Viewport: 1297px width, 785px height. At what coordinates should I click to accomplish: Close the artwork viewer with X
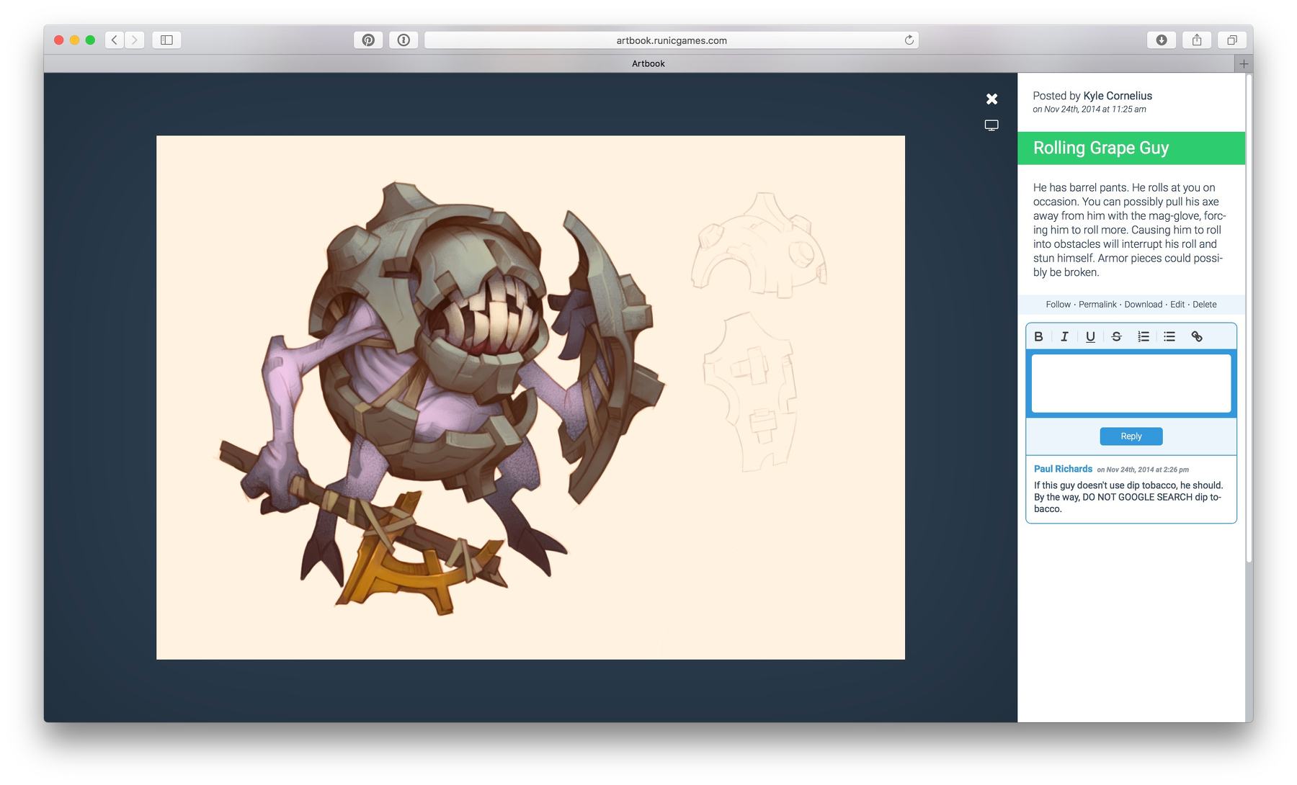tap(991, 99)
